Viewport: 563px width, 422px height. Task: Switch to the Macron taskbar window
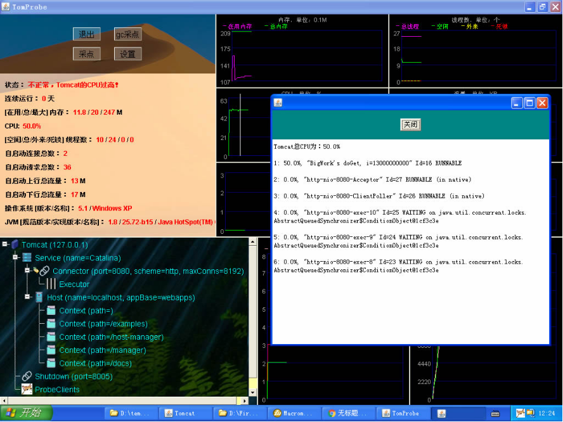pos(293,413)
